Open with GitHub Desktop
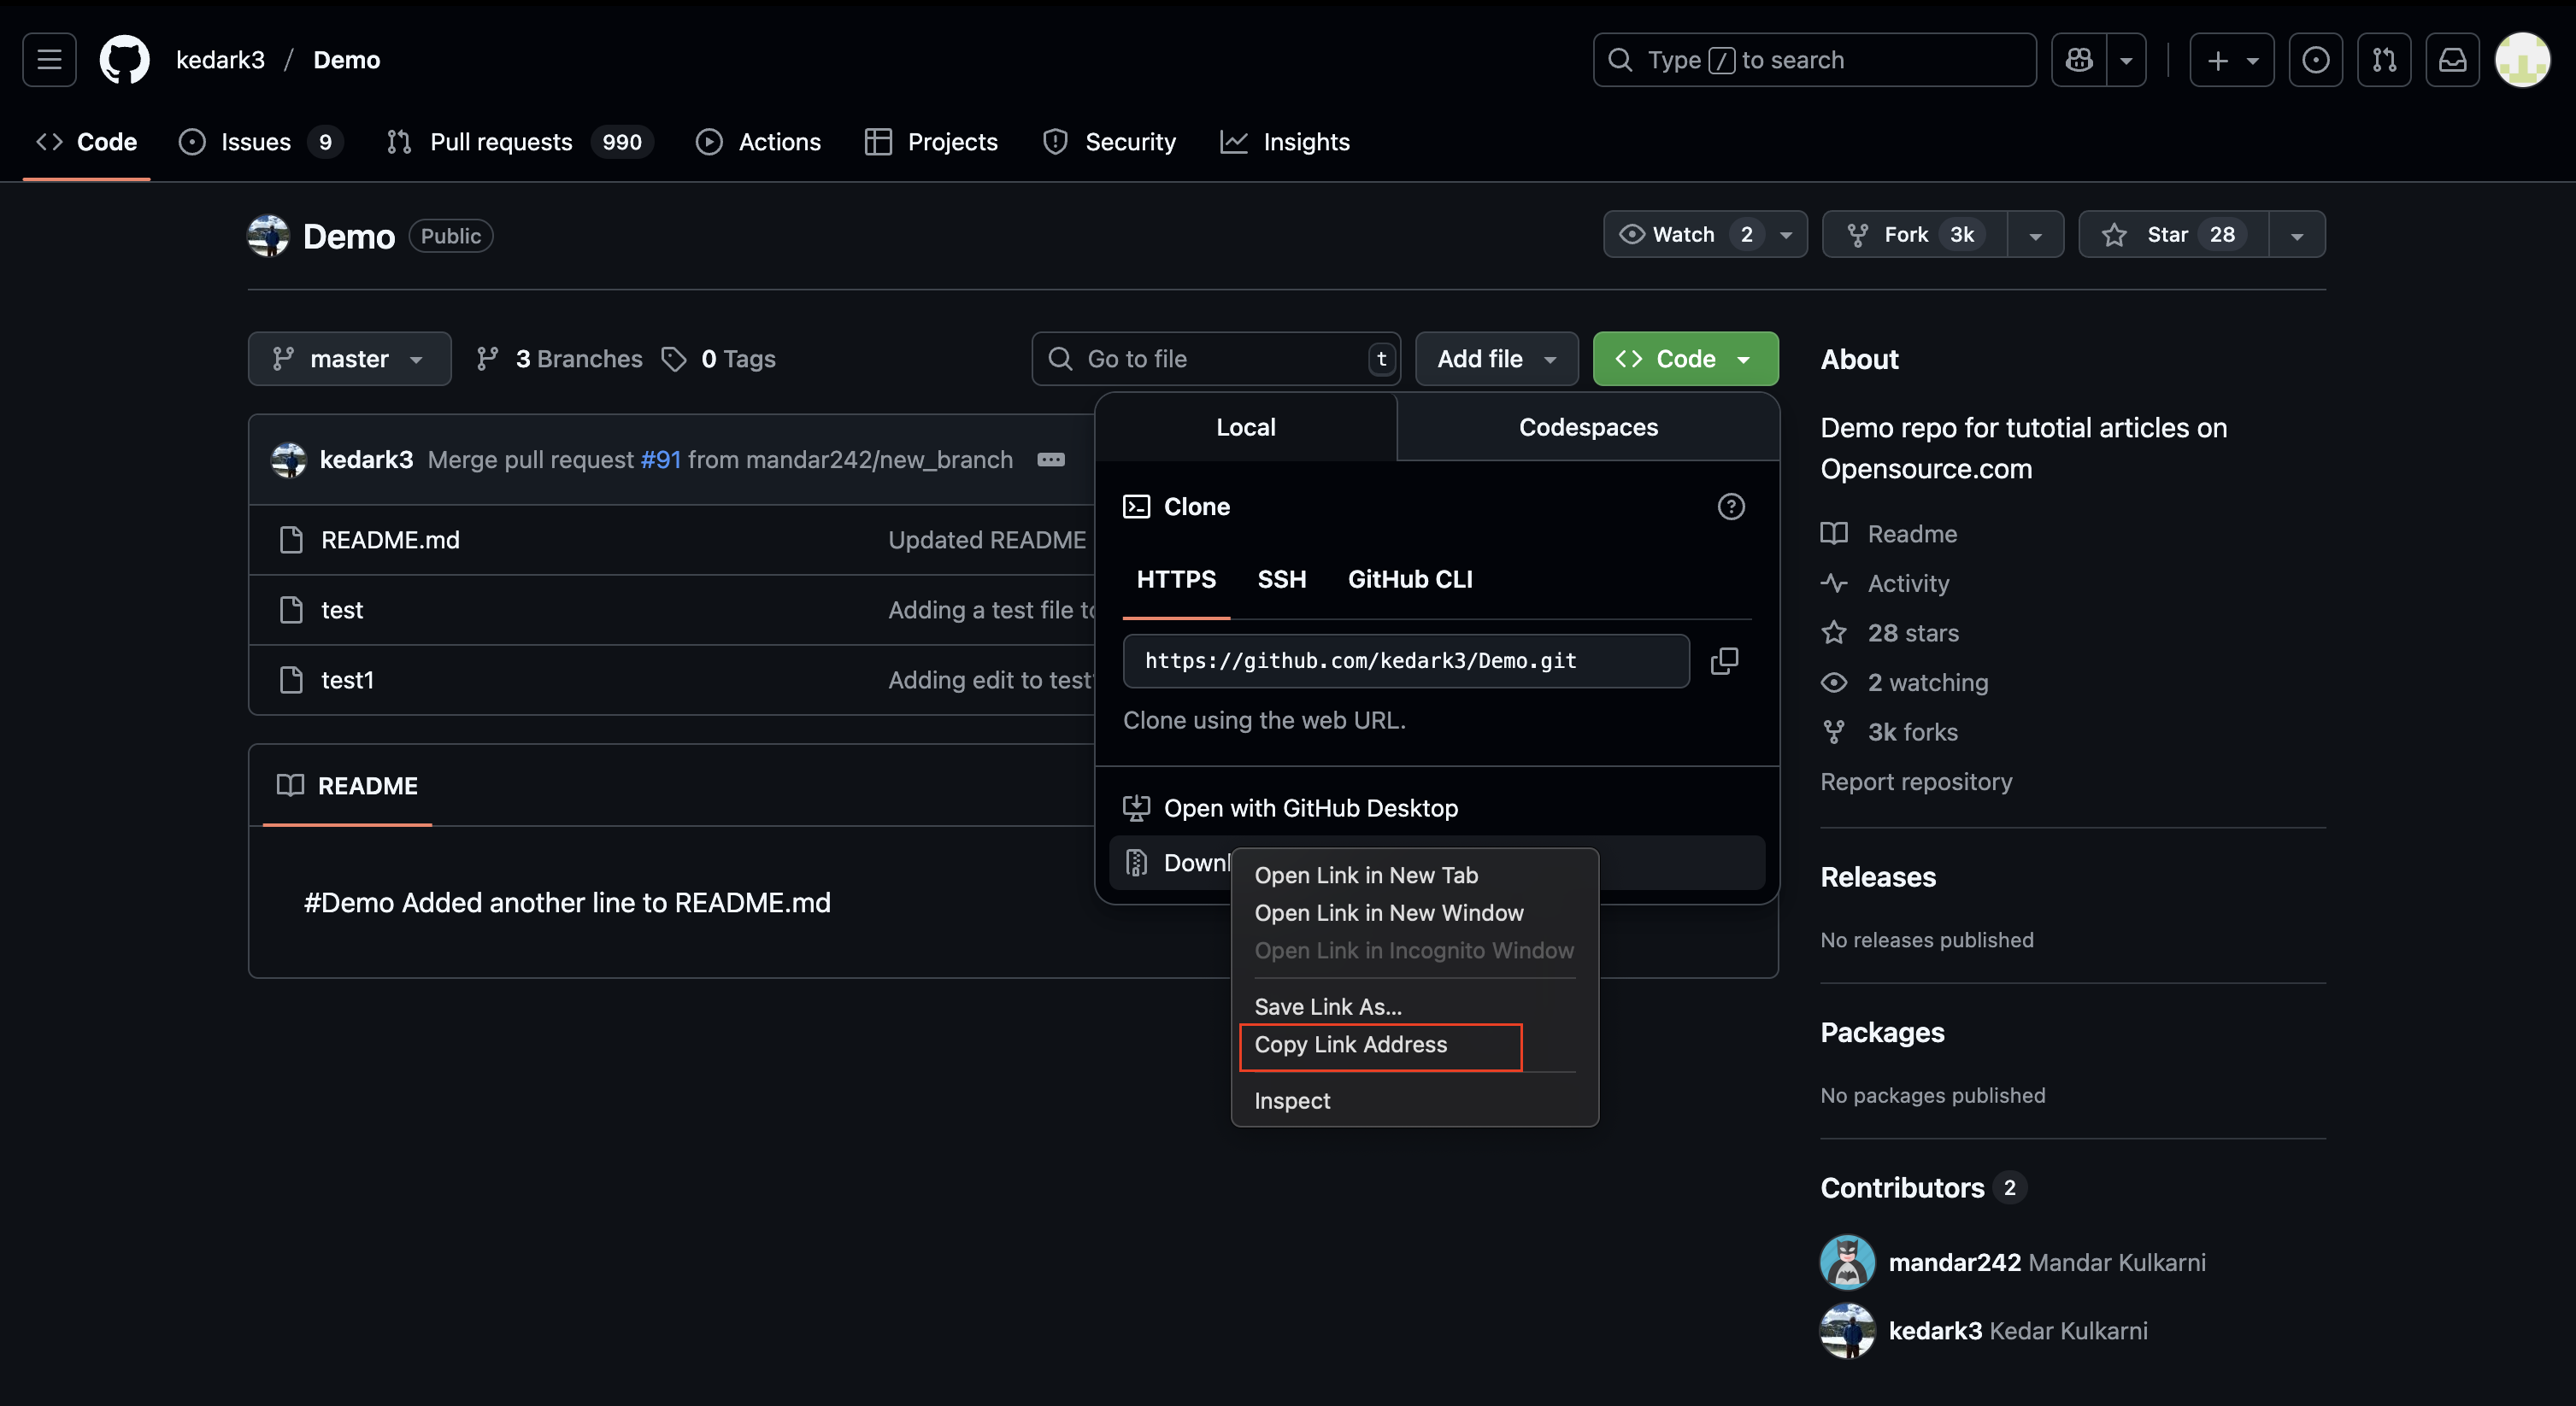 coord(1310,808)
